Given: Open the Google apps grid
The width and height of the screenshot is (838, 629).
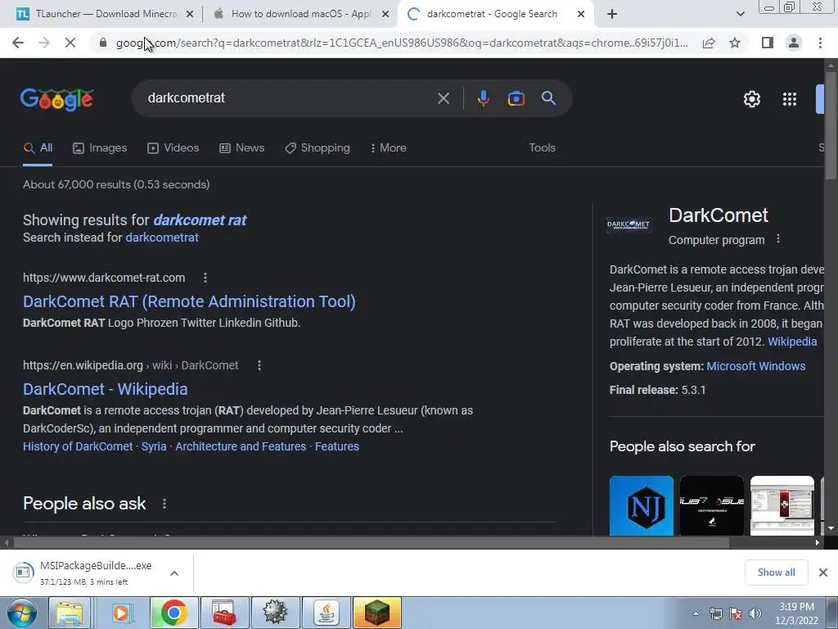Looking at the screenshot, I should [x=790, y=99].
